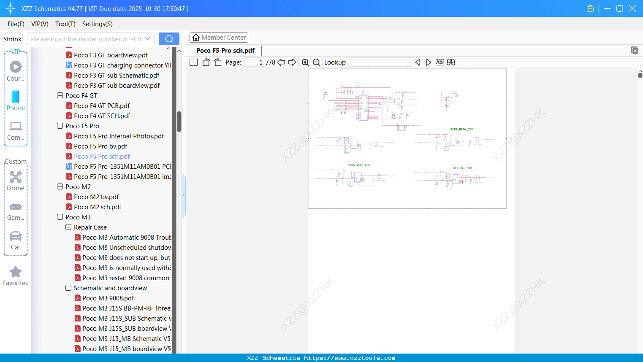
Task: Click the blue search button
Action: (169, 39)
